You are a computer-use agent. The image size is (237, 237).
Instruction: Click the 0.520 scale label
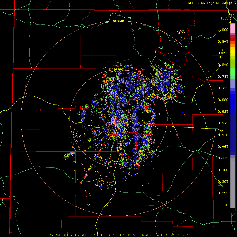tap(223, 135)
